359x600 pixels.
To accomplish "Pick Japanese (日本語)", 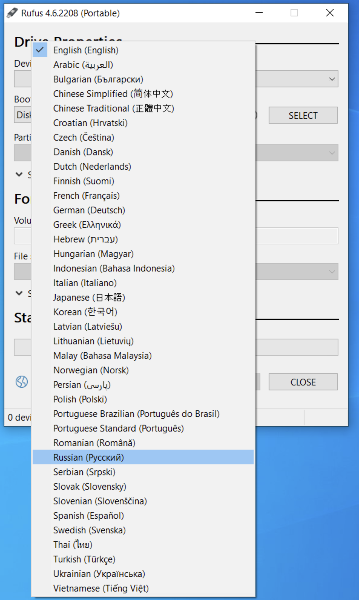I will 143,298.
